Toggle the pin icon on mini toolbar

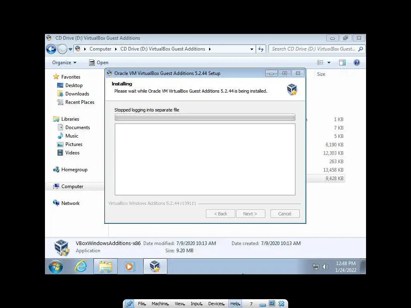pos(129,304)
